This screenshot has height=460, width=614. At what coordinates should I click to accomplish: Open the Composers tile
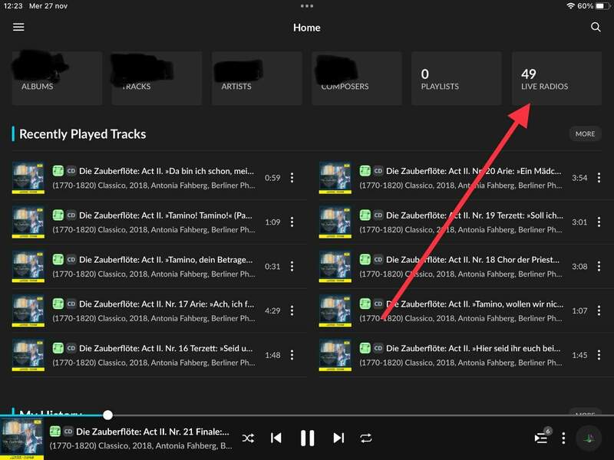tap(356, 78)
